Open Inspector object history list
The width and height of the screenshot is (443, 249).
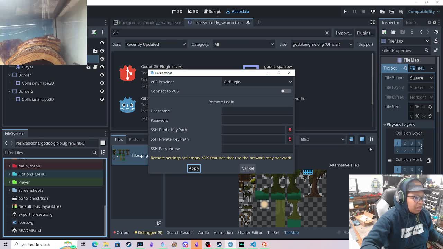(436, 32)
